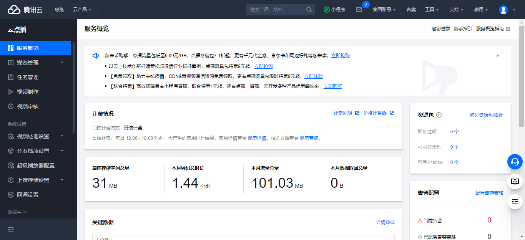Screen dimensions: 525x240
Task: Click 购买资源包/插件 link
Action: click(x=486, y=115)
